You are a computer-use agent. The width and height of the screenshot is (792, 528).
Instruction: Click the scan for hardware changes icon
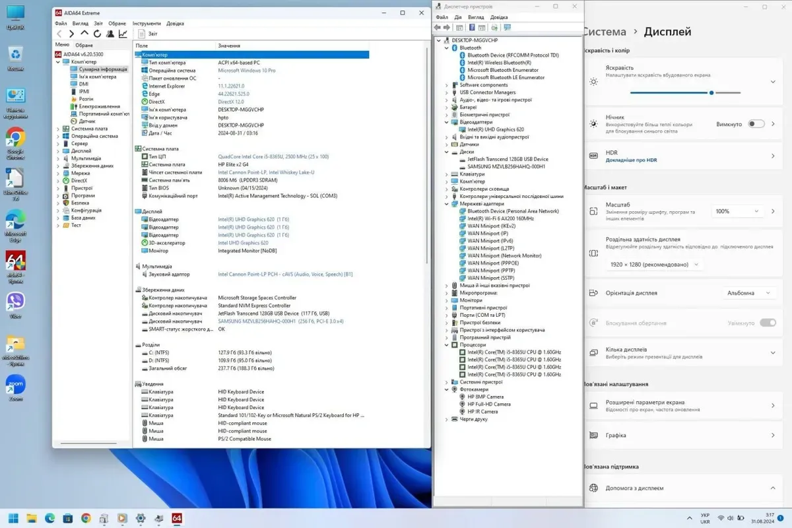pyautogui.click(x=507, y=28)
